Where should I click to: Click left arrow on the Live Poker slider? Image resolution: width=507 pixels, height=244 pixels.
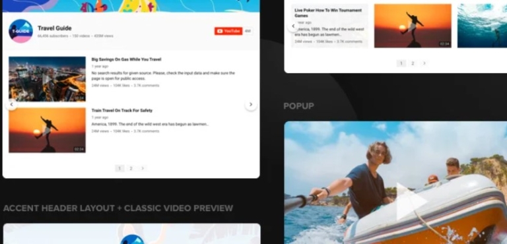[x=293, y=26]
